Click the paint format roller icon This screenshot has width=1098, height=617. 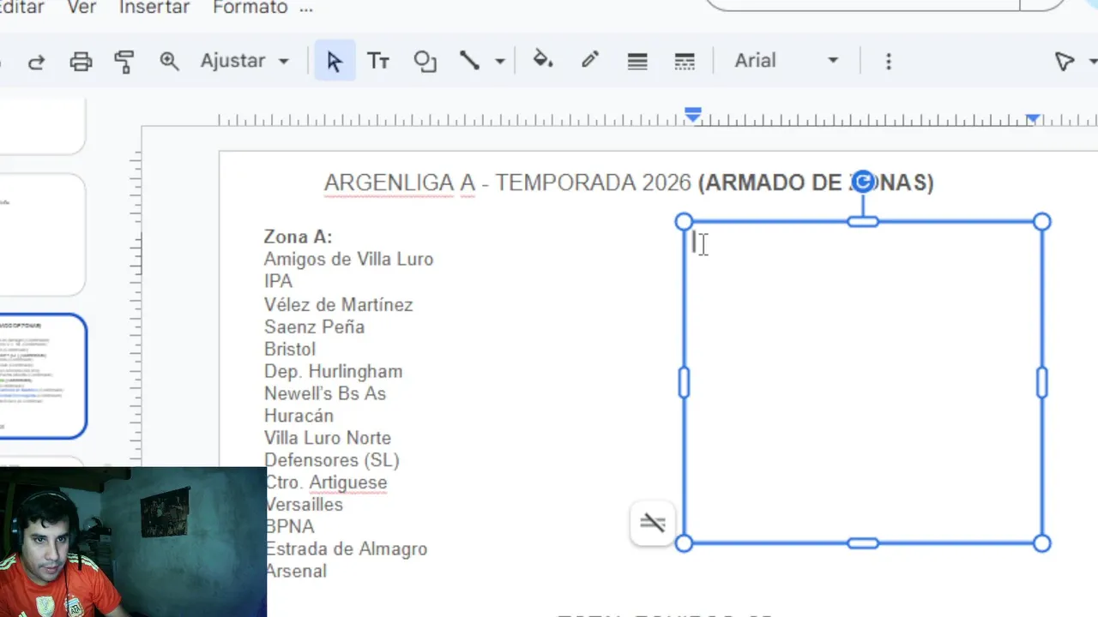click(124, 62)
